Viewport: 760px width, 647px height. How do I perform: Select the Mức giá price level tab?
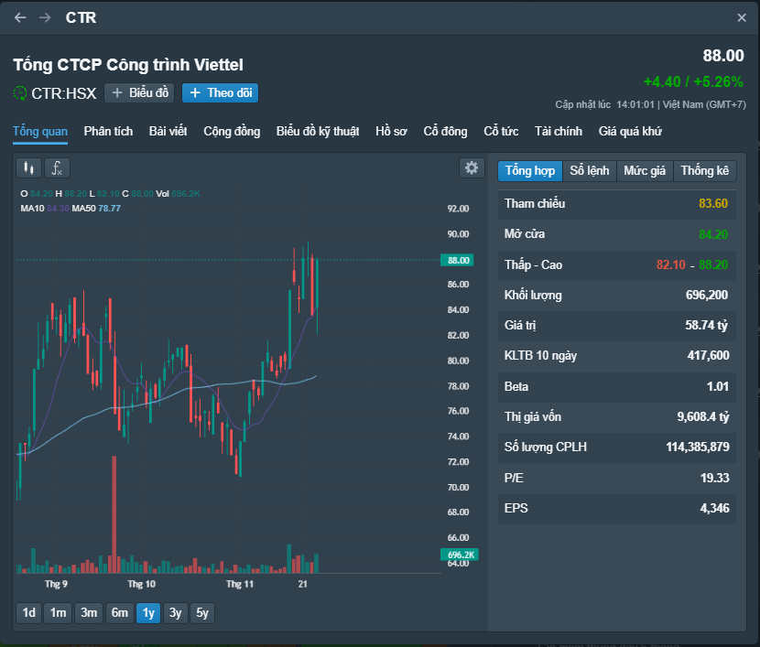point(645,171)
